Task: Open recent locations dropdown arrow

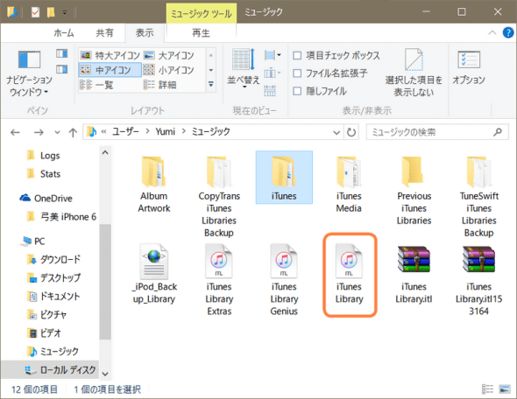Action: click(x=57, y=132)
